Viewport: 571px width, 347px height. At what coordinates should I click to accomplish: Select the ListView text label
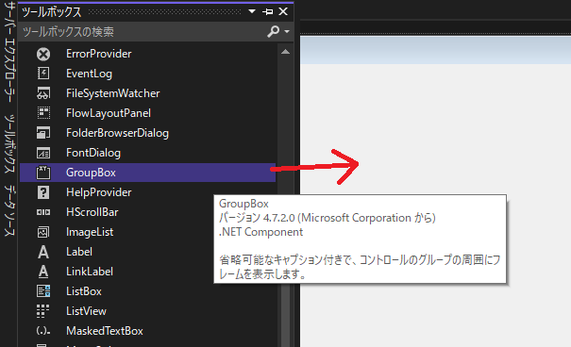(86, 311)
